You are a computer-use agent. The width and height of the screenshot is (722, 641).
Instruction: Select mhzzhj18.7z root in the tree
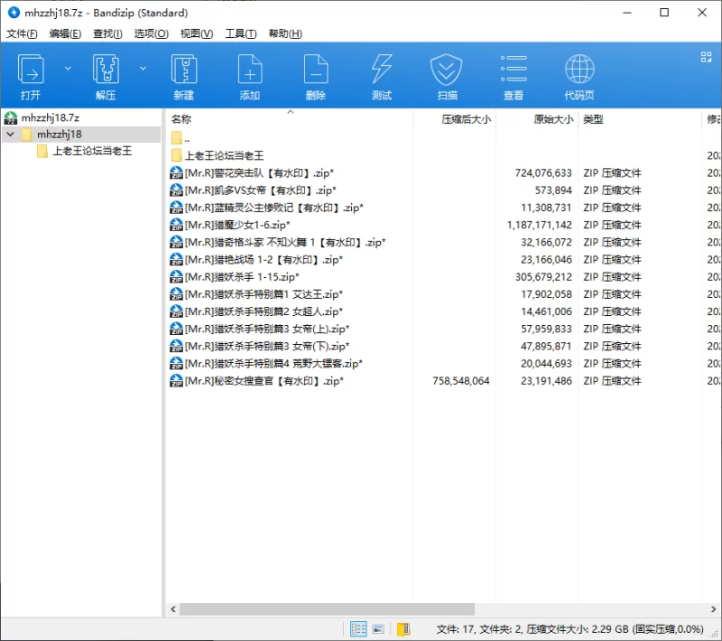click(x=50, y=118)
